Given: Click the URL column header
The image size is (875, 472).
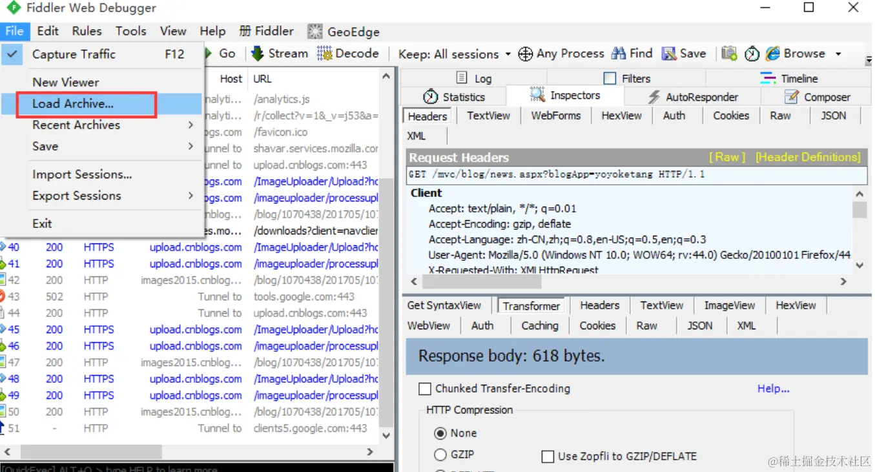Looking at the screenshot, I should [x=262, y=79].
